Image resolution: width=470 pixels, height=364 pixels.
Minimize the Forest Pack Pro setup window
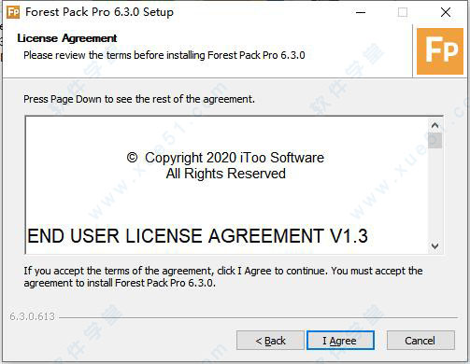point(361,12)
